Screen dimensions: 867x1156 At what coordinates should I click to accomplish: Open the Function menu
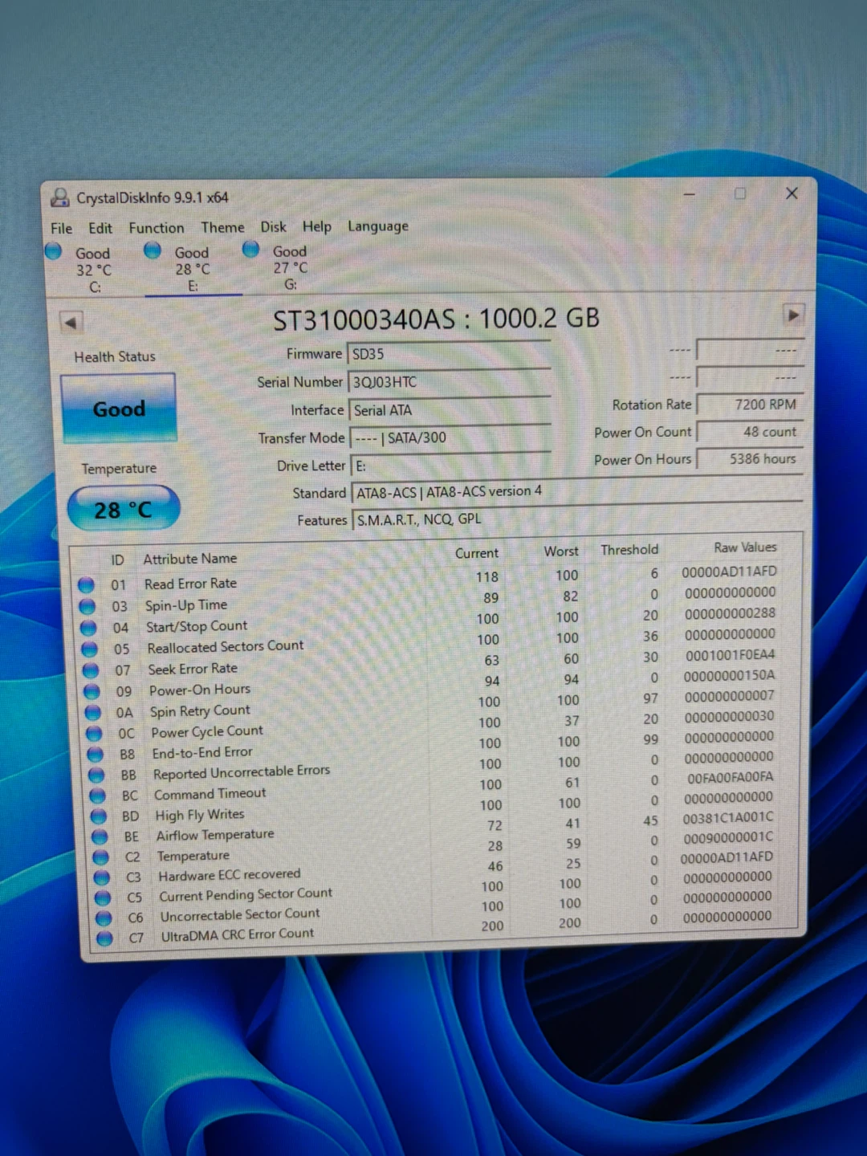tap(157, 228)
